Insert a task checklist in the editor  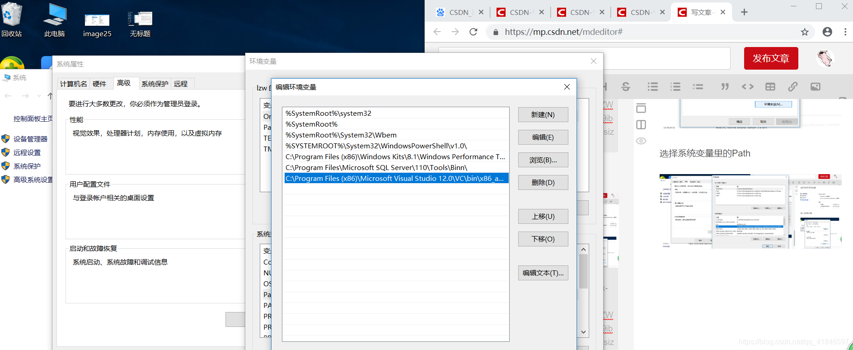coord(698,86)
